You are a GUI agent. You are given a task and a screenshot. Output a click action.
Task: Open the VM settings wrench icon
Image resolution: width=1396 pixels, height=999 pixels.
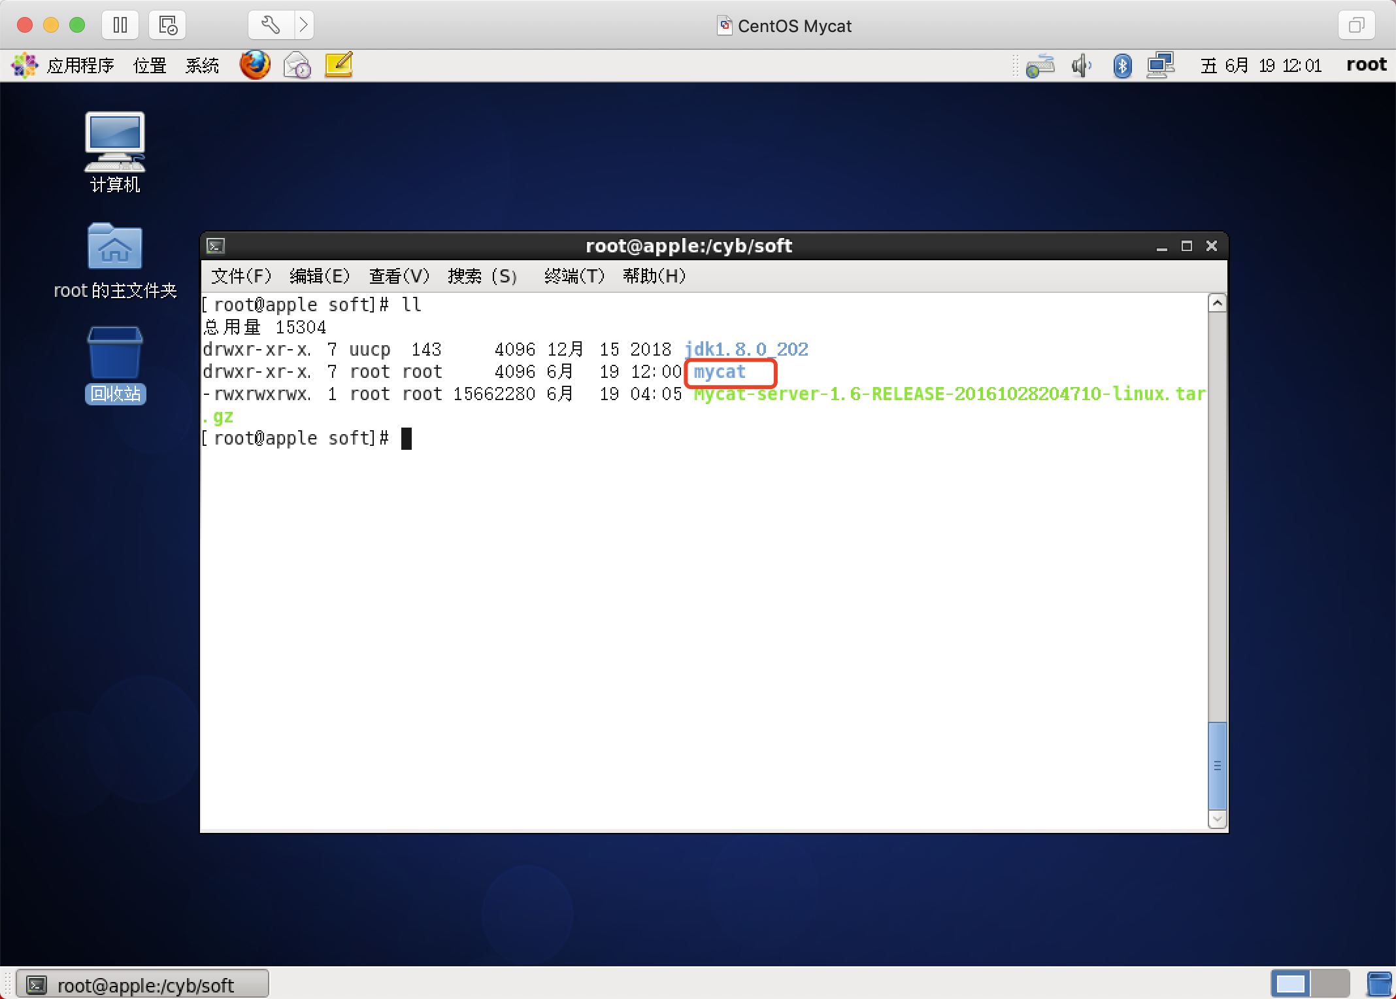point(271,25)
